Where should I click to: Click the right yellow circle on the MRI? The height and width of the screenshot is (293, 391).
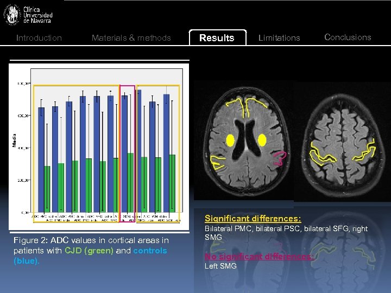click(x=262, y=140)
